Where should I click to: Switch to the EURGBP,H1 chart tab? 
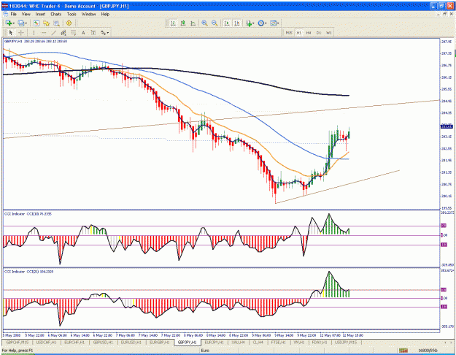(x=159, y=342)
